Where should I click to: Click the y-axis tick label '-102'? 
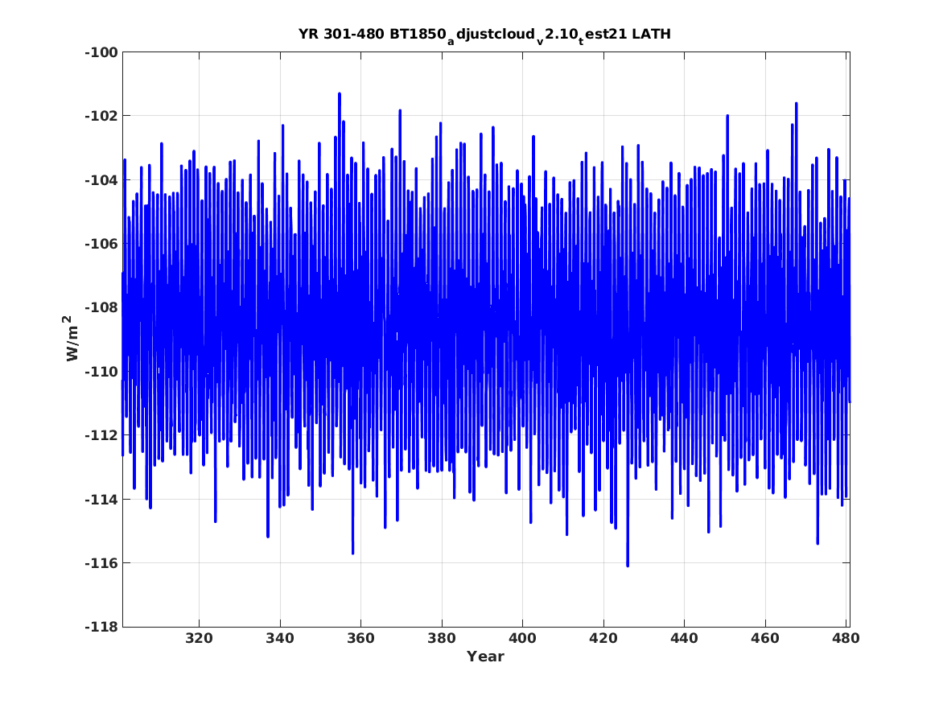tap(101, 116)
